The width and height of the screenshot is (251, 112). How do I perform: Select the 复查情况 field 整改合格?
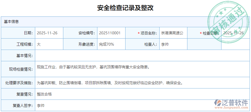(x=142, y=94)
